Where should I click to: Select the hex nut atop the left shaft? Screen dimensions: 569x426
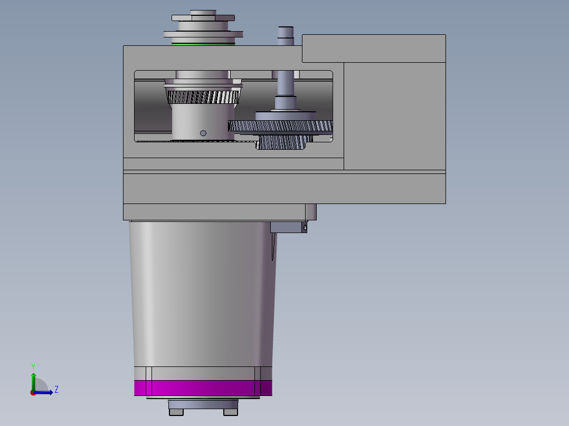click(203, 18)
